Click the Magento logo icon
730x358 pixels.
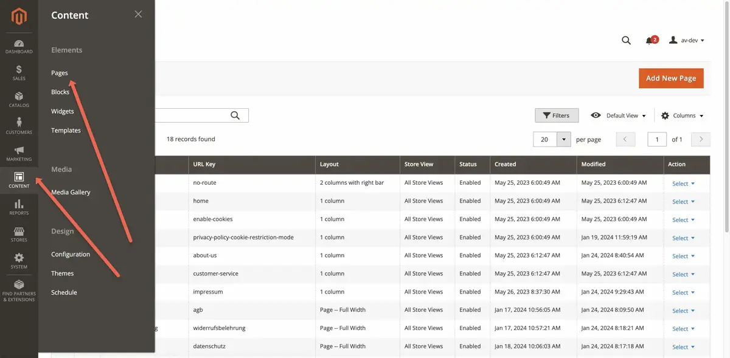pyautogui.click(x=19, y=16)
